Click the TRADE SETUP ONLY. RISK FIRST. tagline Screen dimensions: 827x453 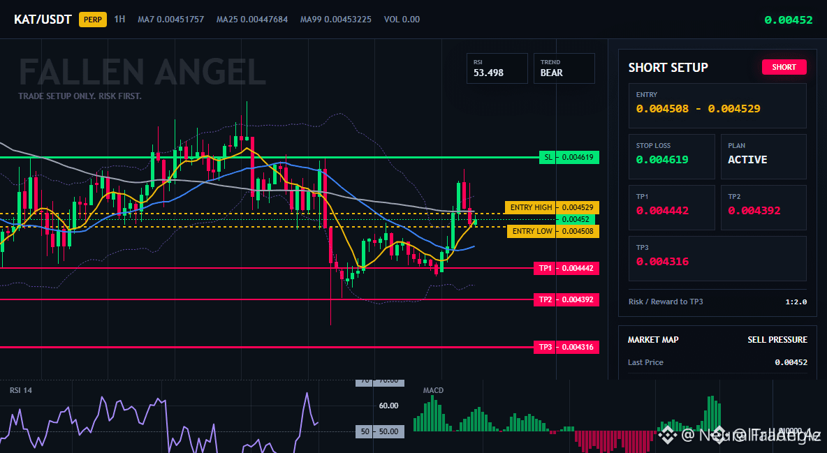[80, 96]
